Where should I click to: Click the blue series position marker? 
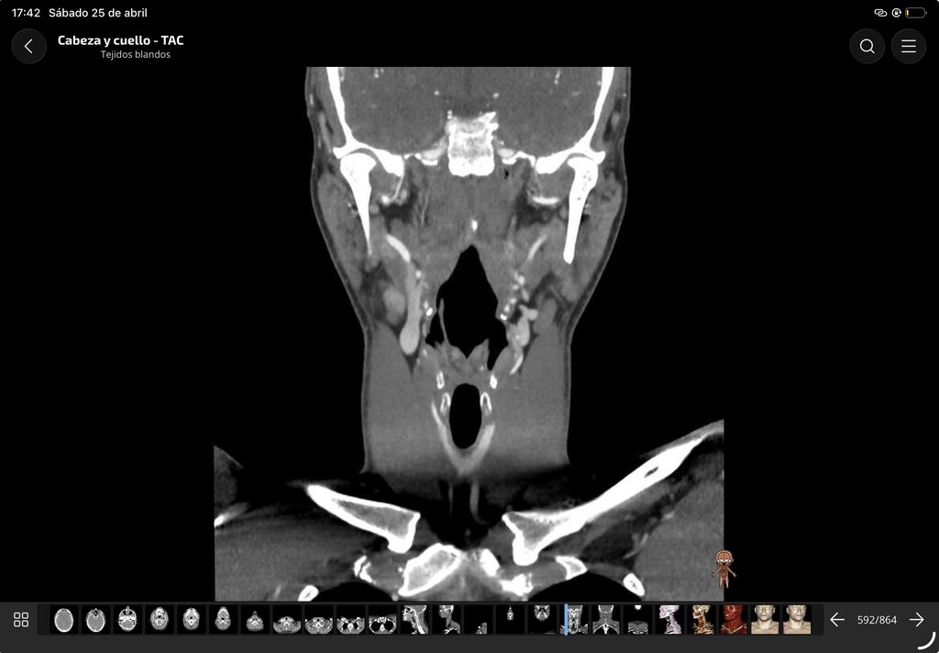pyautogui.click(x=565, y=619)
